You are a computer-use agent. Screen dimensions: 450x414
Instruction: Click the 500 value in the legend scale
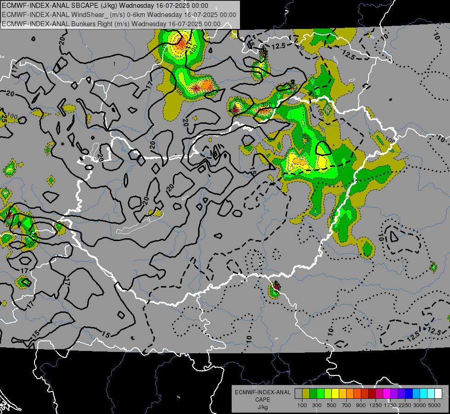pos(331,405)
